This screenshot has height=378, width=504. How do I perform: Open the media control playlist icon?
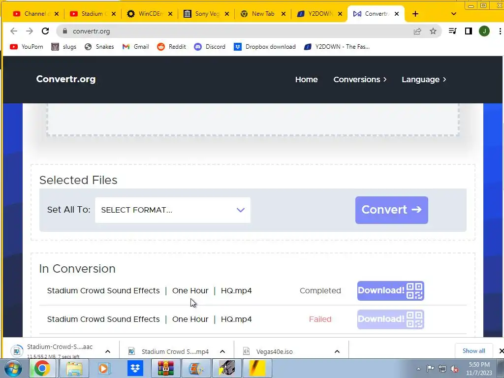453,31
